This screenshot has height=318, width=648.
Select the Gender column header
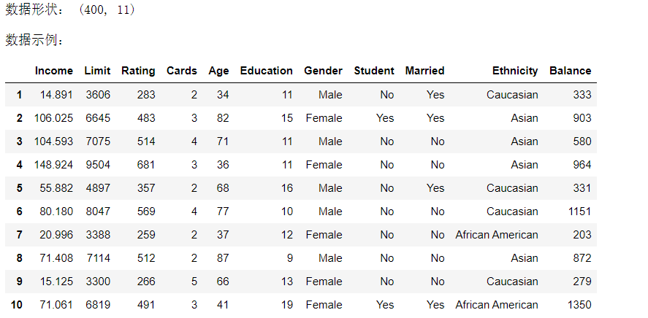click(323, 71)
